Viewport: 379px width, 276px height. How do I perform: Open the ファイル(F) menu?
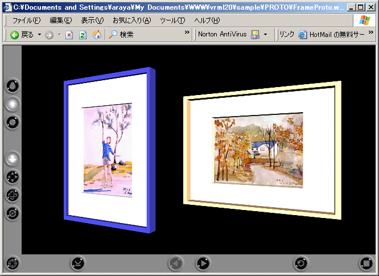pyautogui.click(x=26, y=20)
